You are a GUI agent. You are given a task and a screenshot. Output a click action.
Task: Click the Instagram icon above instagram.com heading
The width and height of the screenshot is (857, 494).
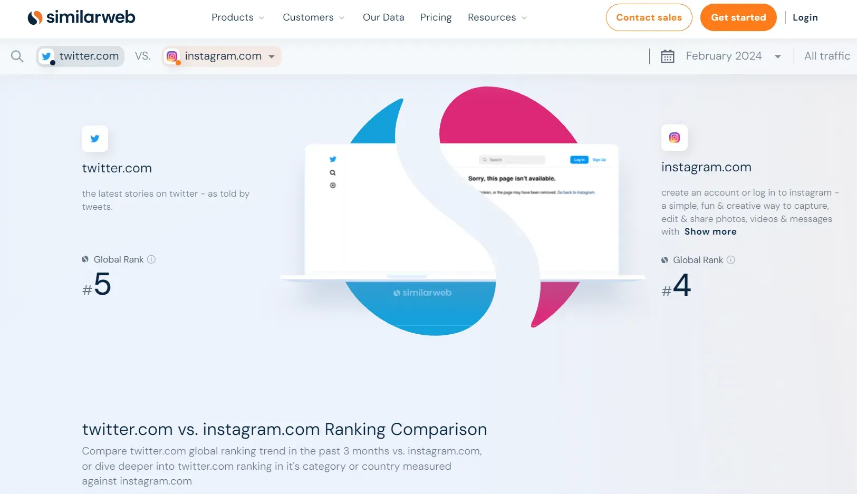pos(674,138)
